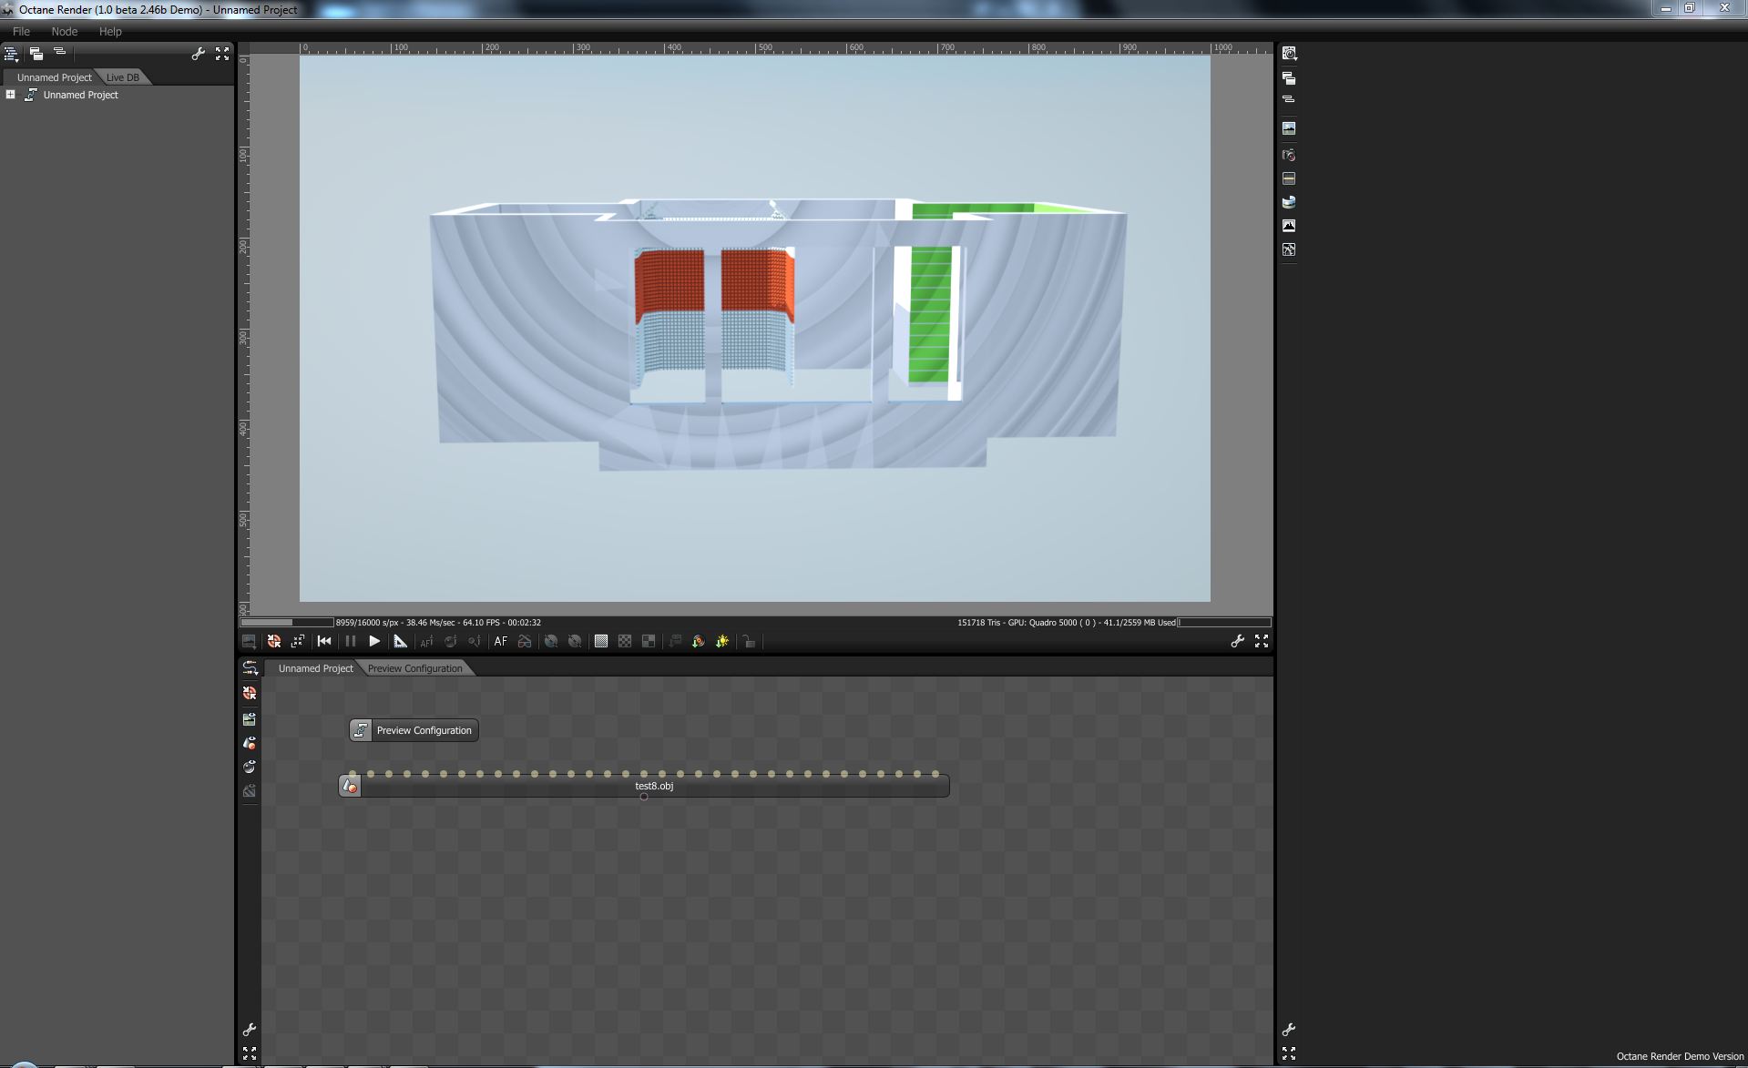Maximize the outliner panel
Image resolution: width=1748 pixels, height=1068 pixels.
(x=222, y=55)
